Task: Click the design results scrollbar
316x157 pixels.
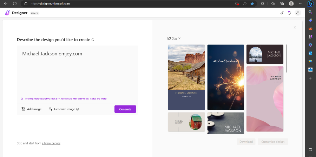Action: [x=287, y=58]
